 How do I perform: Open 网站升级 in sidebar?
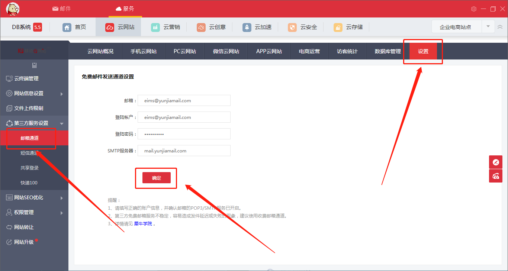click(34, 242)
